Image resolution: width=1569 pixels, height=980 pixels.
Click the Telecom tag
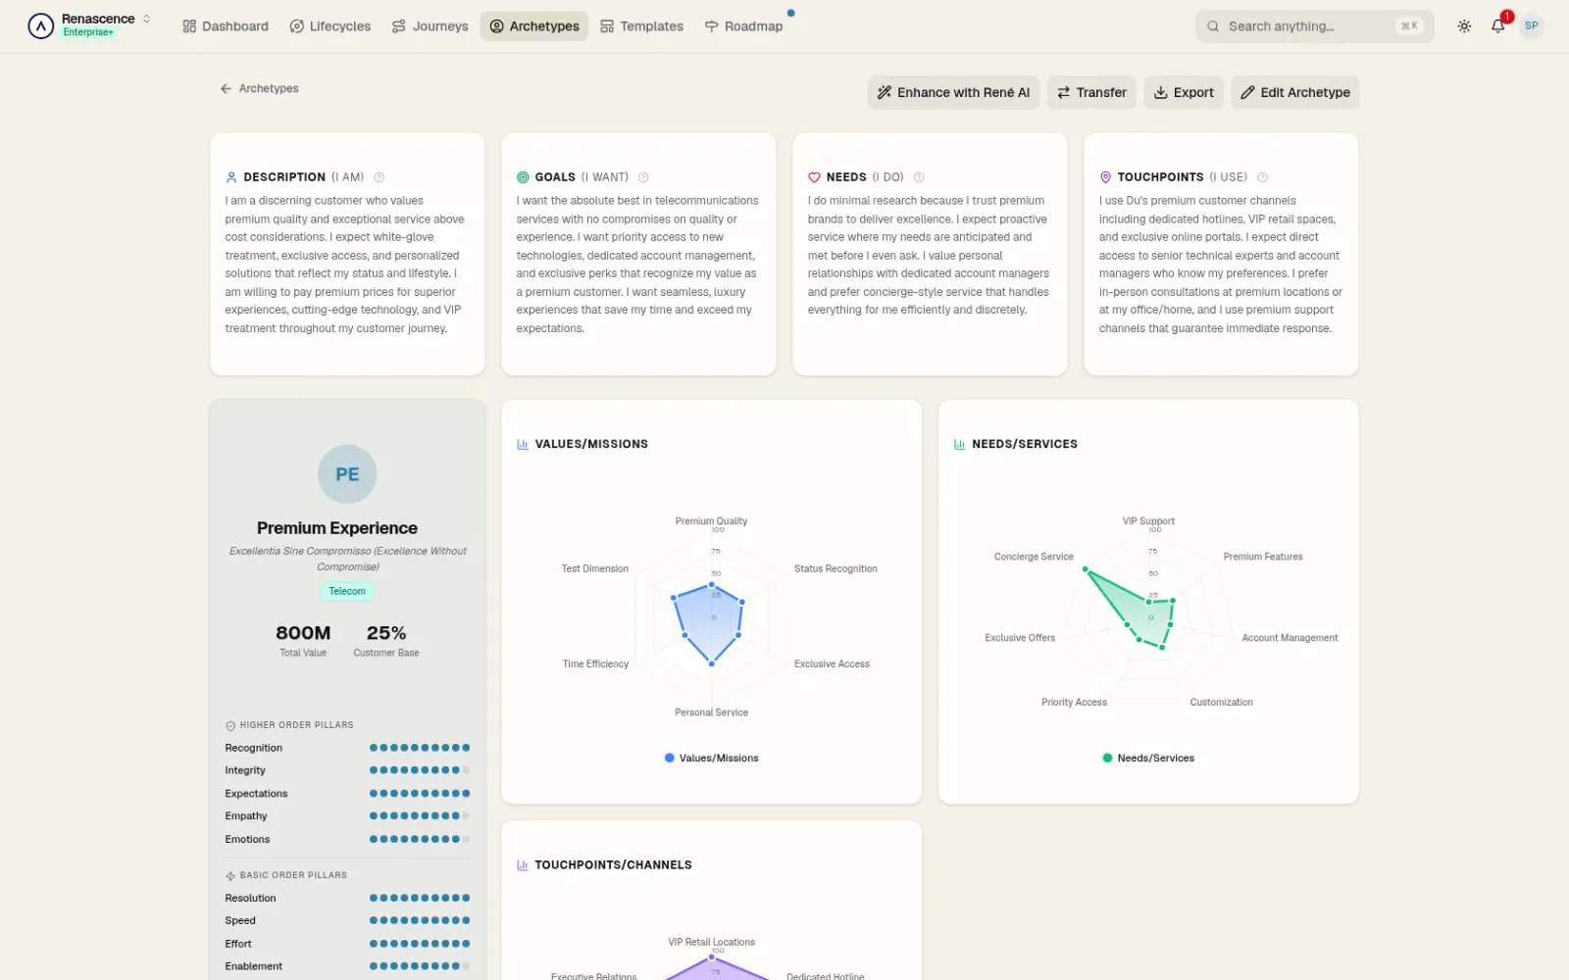click(347, 591)
